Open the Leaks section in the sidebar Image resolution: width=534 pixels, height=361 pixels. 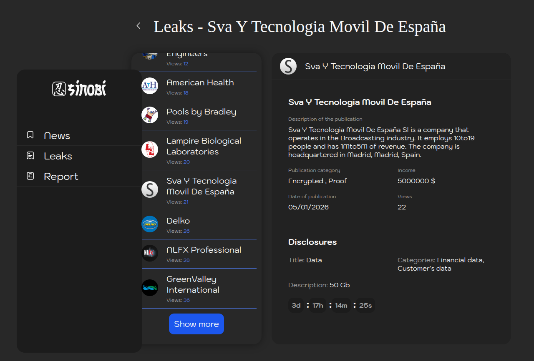pyautogui.click(x=58, y=156)
